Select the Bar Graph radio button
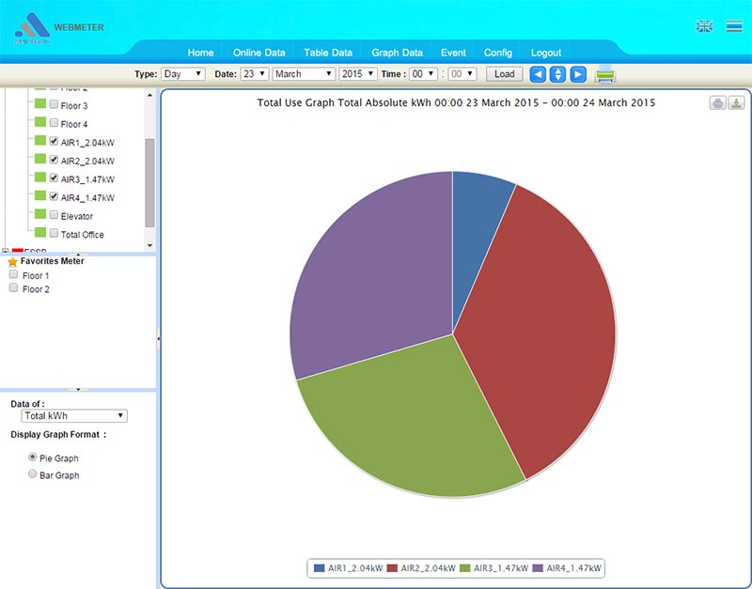 point(33,474)
